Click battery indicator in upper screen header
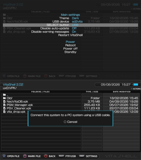 (136, 4)
